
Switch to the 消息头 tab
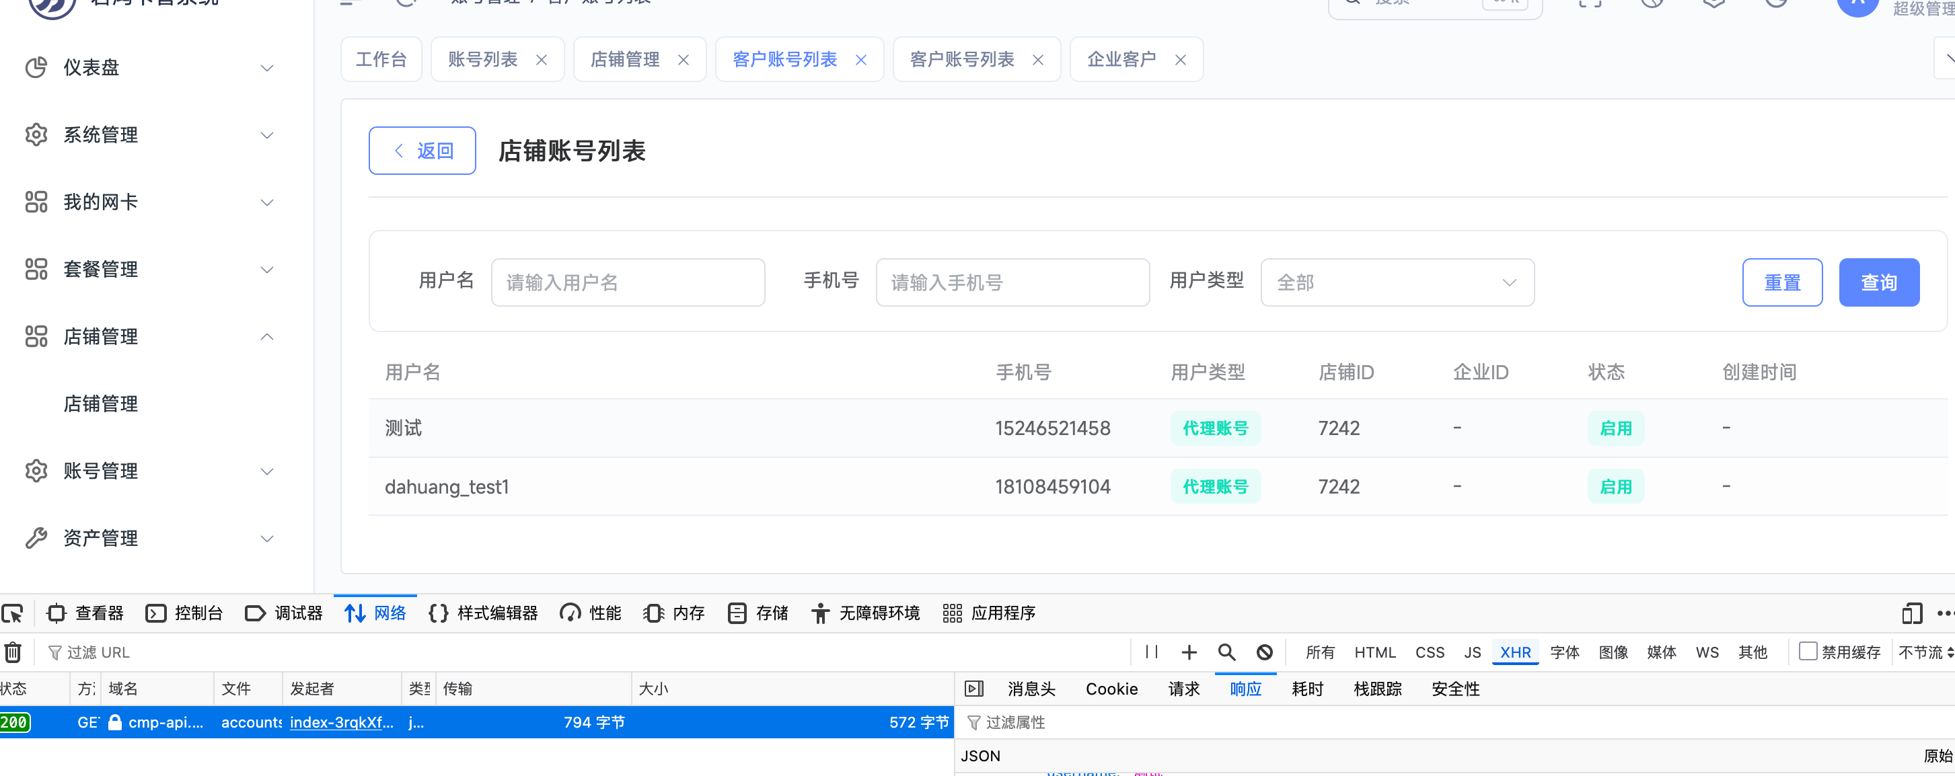[1031, 689]
